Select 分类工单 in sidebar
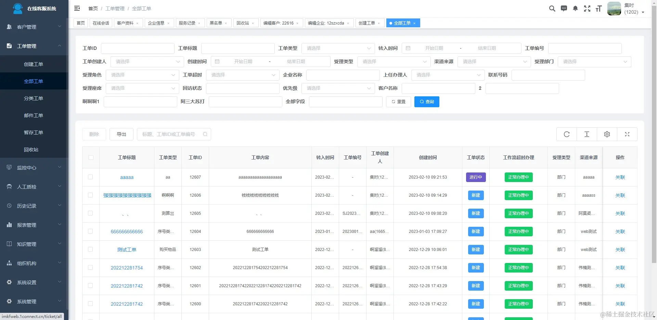This screenshot has width=657, height=320. tap(34, 98)
